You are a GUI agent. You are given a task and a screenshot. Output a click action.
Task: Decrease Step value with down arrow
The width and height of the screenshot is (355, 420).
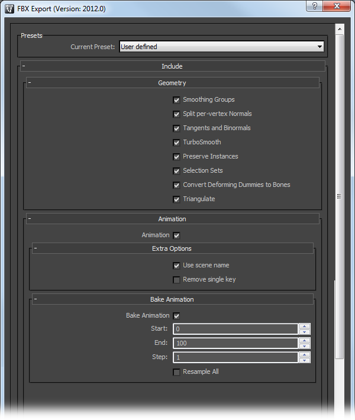pyautogui.click(x=305, y=360)
